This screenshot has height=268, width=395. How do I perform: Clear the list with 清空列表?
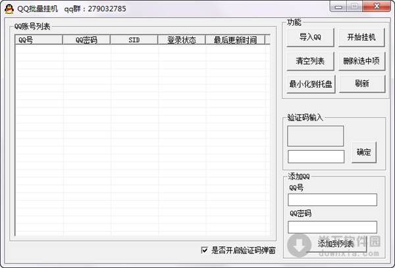click(x=310, y=61)
